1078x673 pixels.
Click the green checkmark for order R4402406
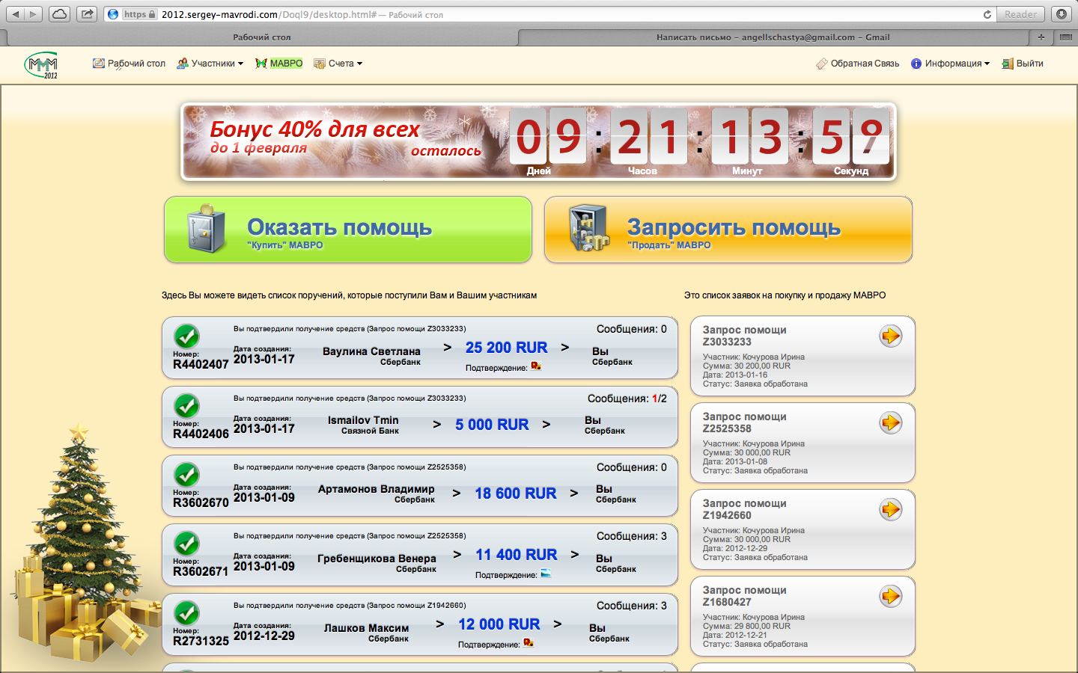pyautogui.click(x=186, y=406)
